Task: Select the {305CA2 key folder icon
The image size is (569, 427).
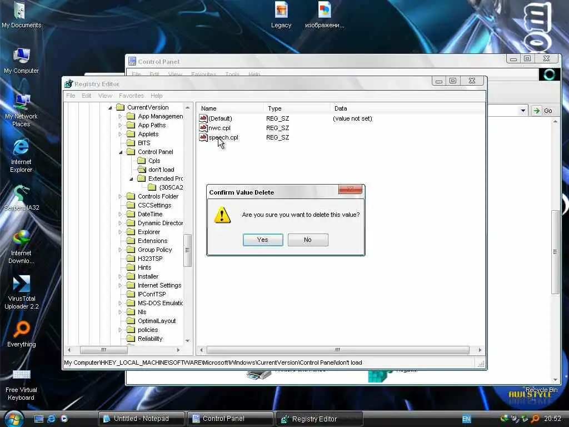Action: click(152, 187)
